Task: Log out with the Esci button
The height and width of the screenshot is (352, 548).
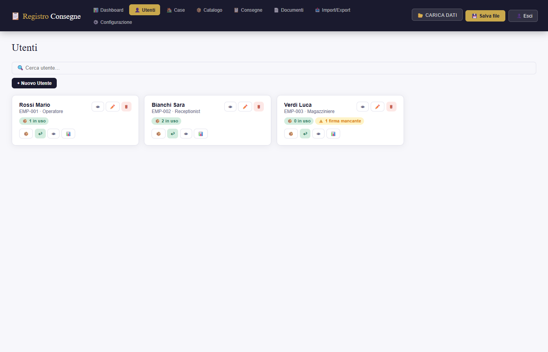Action: (523, 16)
